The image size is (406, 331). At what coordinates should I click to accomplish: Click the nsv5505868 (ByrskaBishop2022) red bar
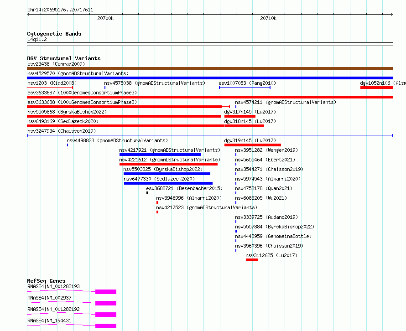pos(124,116)
